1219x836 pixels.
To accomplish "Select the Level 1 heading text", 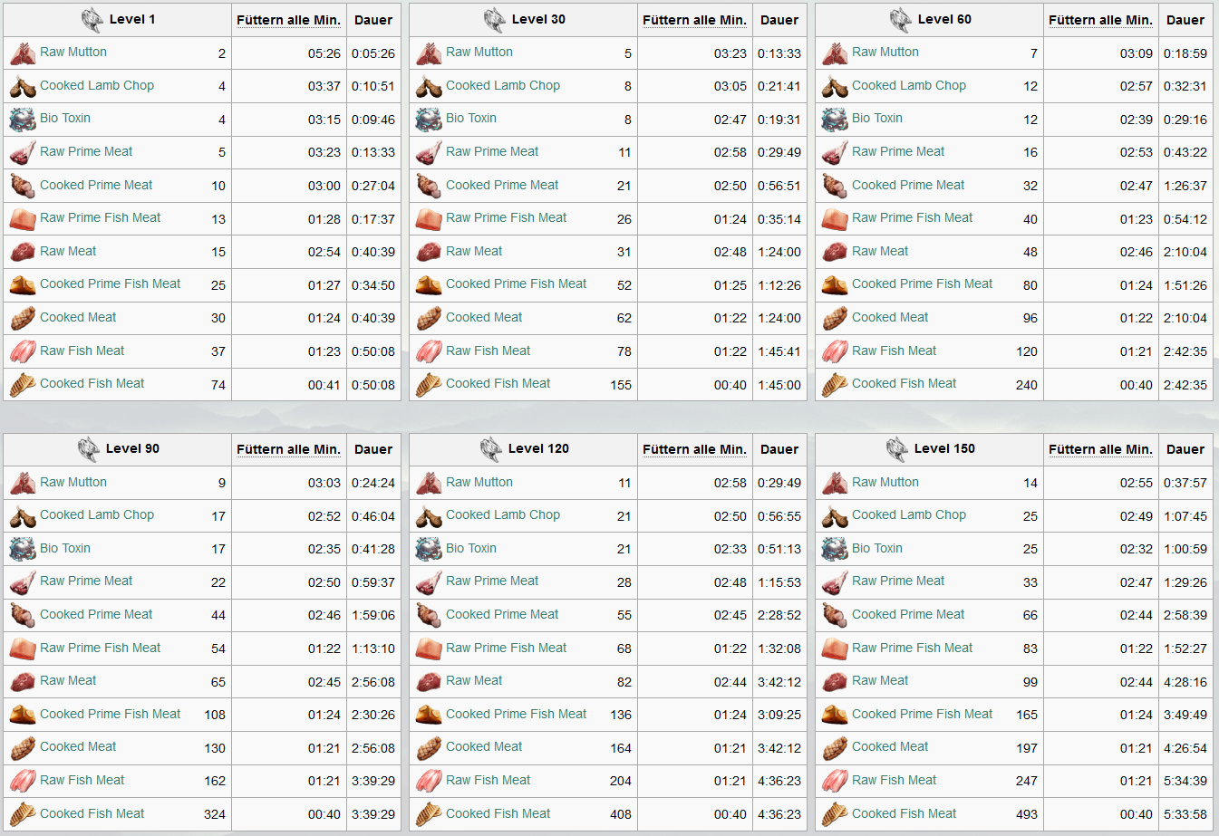I will pyautogui.click(x=132, y=19).
